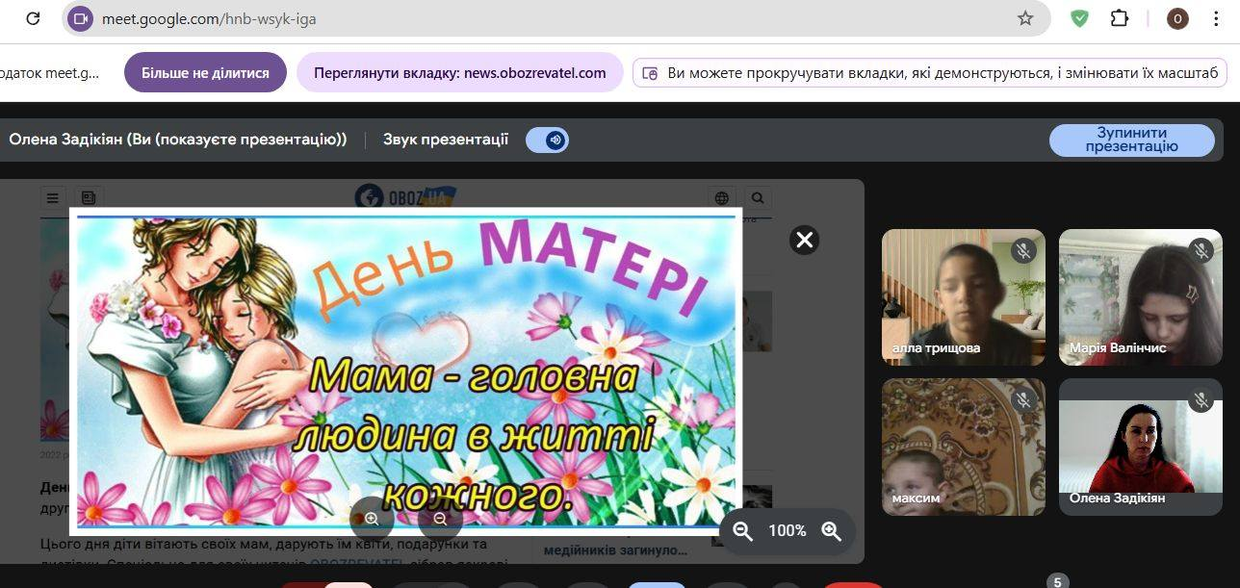The width and height of the screenshot is (1240, 588).
Task: Zoom out using the lightbox magnifier minus
Action: (440, 519)
